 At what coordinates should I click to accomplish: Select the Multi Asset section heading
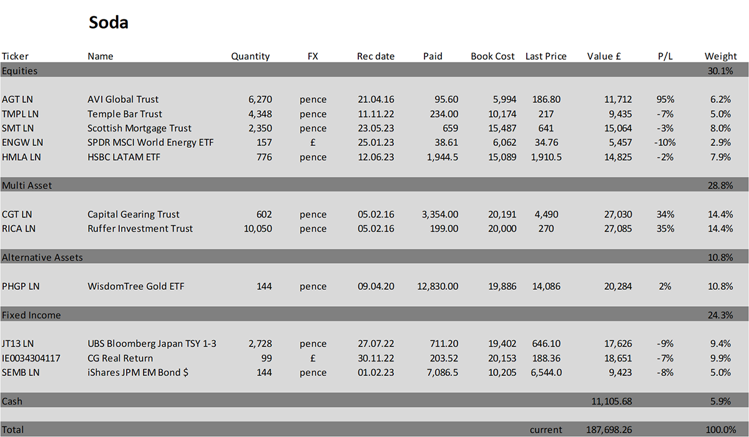[x=27, y=185]
